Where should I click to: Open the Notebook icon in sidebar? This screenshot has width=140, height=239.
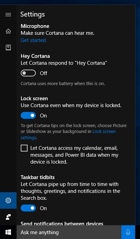(x=8, y=48)
